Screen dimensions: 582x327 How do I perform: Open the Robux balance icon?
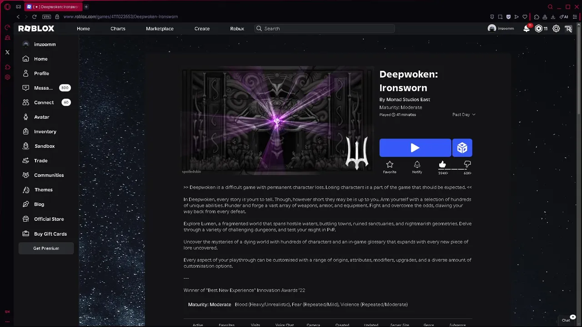pyautogui.click(x=539, y=29)
